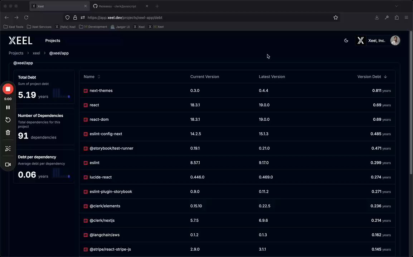
Task: Reload the current page
Action: pos(26,17)
